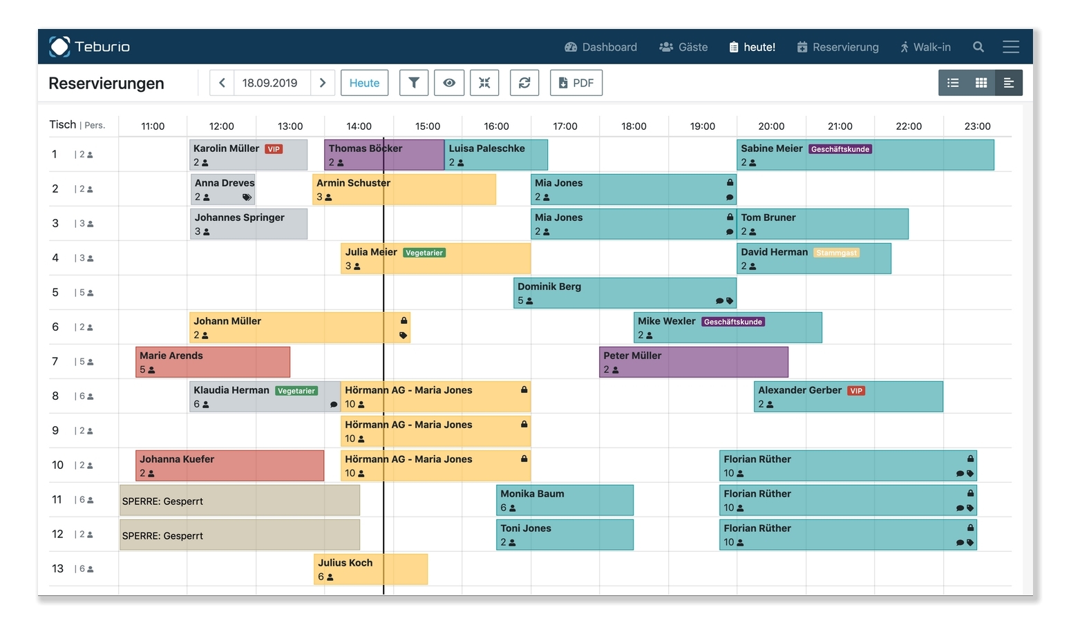Click the date field 18.09.2019
1071x634 pixels.
[x=270, y=83]
